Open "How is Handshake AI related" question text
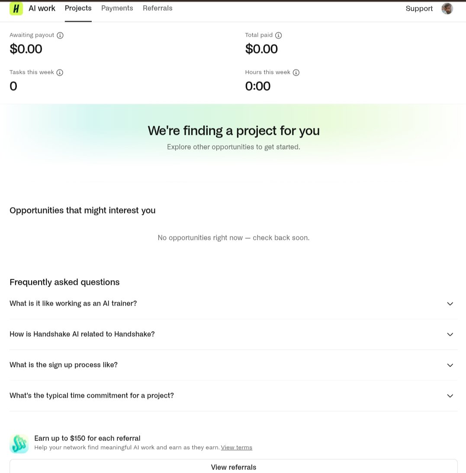This screenshot has width=466, height=473. coord(82,334)
